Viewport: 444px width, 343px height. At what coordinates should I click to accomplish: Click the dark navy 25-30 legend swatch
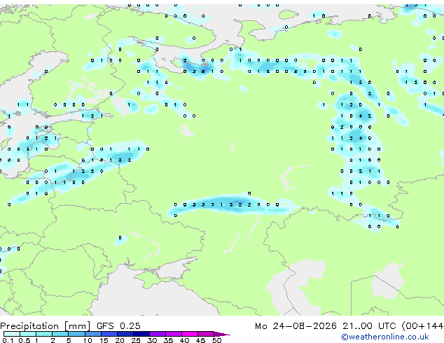pyautogui.click(x=141, y=334)
